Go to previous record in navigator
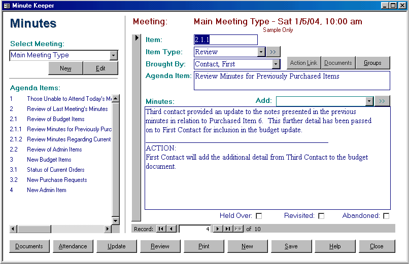The width and height of the screenshot is (409, 264). (171, 229)
